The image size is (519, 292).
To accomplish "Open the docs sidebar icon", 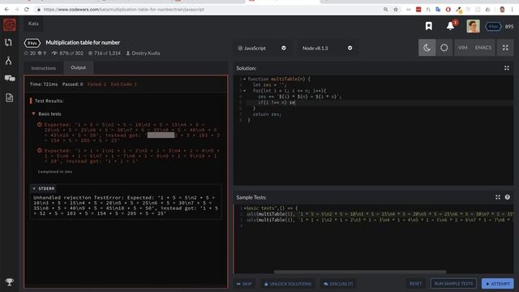I will click(9, 97).
